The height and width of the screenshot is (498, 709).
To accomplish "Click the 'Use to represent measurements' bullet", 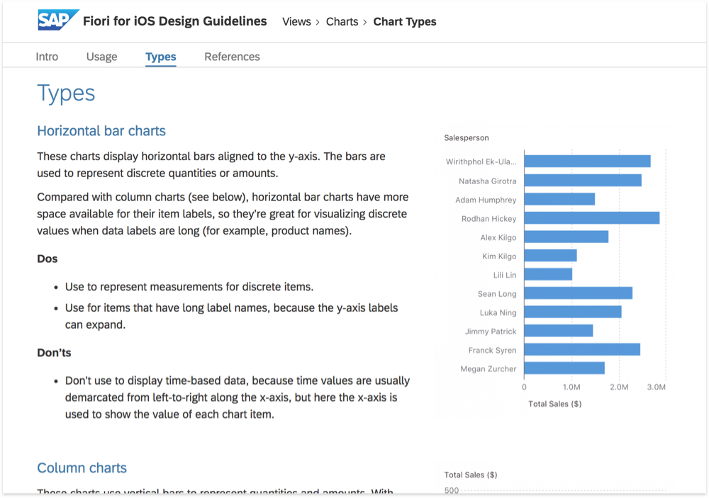I will [x=189, y=287].
